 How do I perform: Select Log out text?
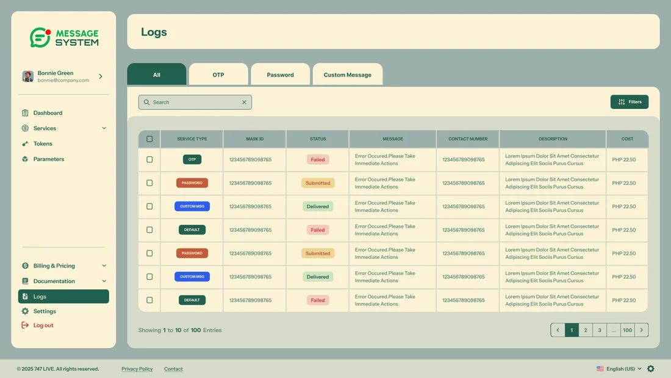pyautogui.click(x=43, y=325)
